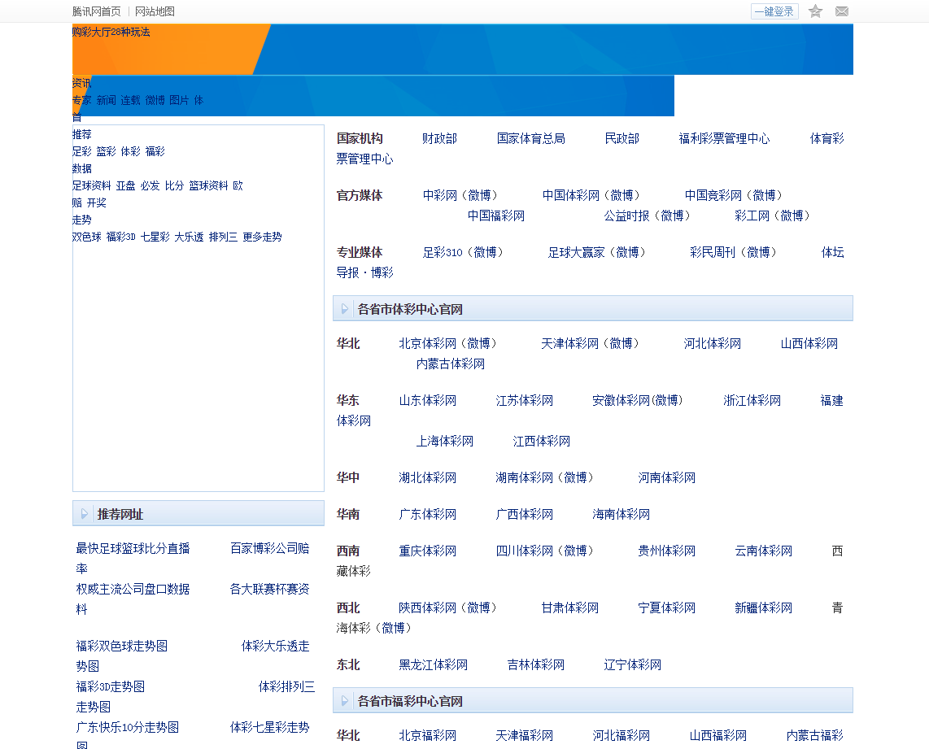929x749 pixels.
Task: Choose 篮彩 under the 推荐 section
Action: click(x=106, y=151)
